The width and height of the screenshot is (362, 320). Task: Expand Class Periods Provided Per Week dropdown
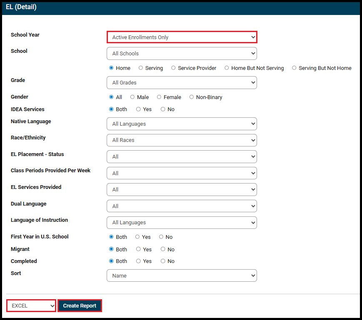(182, 173)
